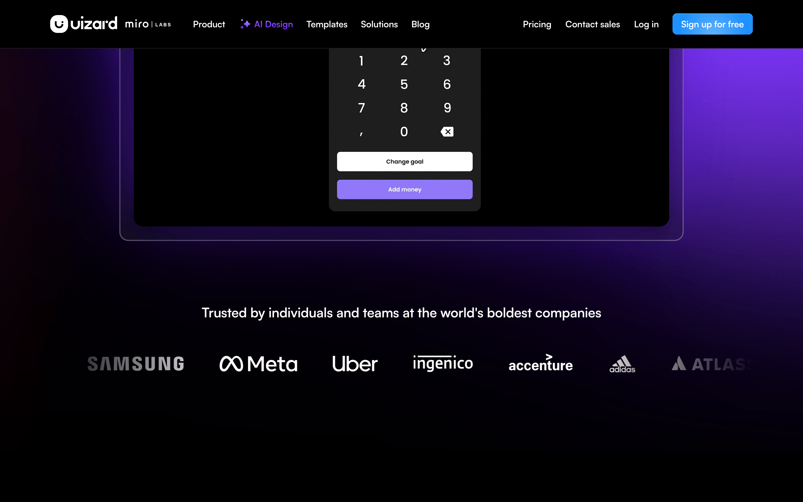Click the Meta logo

(258, 364)
